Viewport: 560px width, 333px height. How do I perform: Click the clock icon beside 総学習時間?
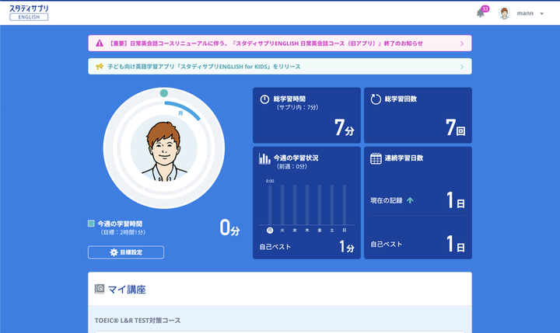[264, 99]
